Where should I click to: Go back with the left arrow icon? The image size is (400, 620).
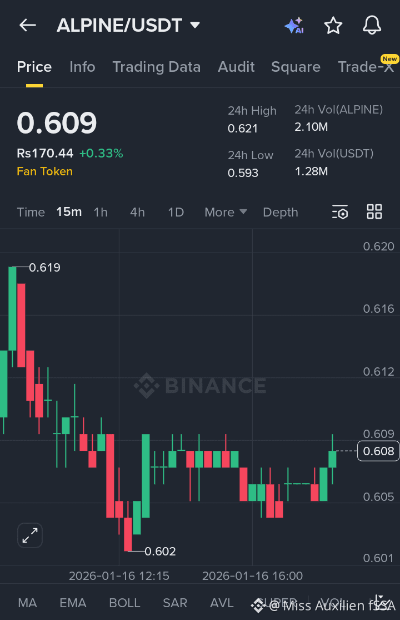(28, 25)
